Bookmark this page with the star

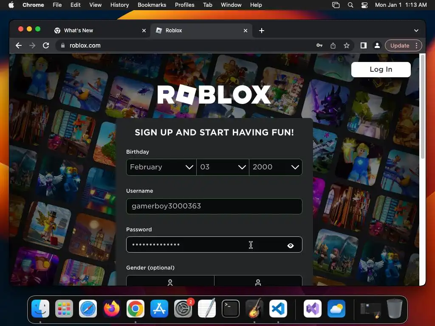pos(347,45)
